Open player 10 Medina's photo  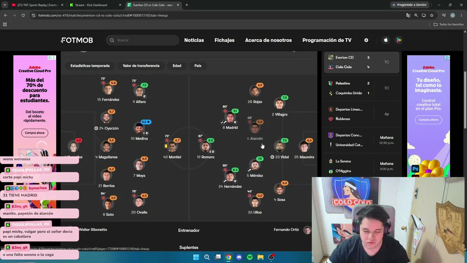click(x=139, y=128)
